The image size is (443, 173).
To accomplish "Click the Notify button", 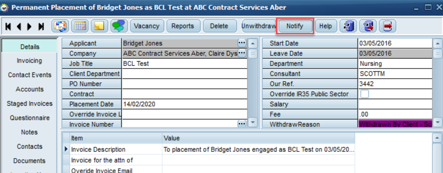I will point(295,26).
